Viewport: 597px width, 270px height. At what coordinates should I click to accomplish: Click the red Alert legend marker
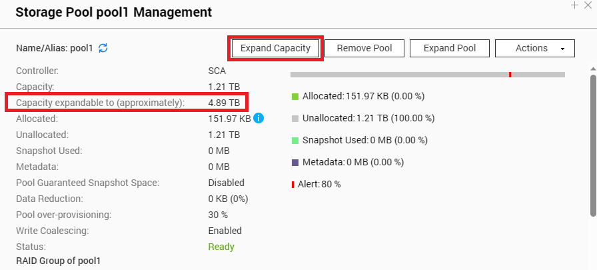coord(293,184)
